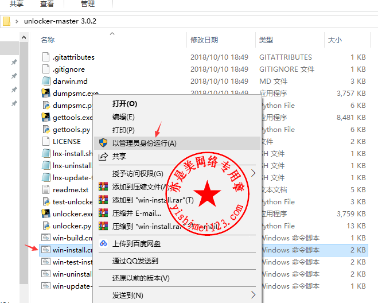Click the 3,759 KB size cell
Screen dimensions: 378x303
coord(351,214)
